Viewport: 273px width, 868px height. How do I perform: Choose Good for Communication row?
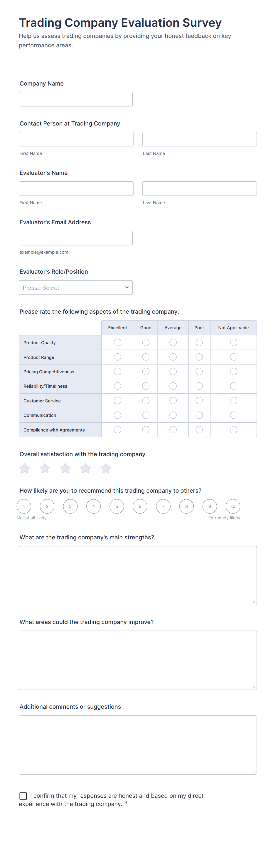click(x=146, y=415)
